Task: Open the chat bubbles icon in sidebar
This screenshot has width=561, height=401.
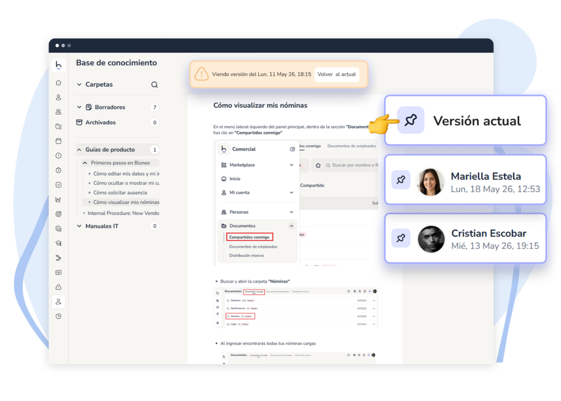Action: pyautogui.click(x=59, y=228)
